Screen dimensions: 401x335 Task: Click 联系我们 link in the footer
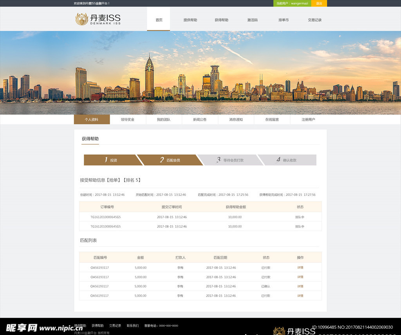pos(132,326)
